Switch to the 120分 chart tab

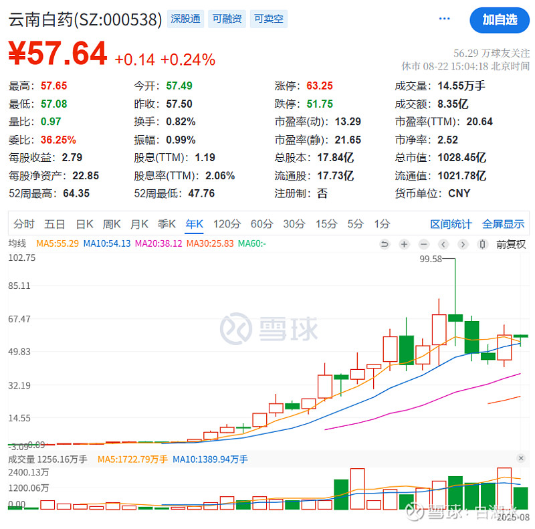pyautogui.click(x=227, y=224)
